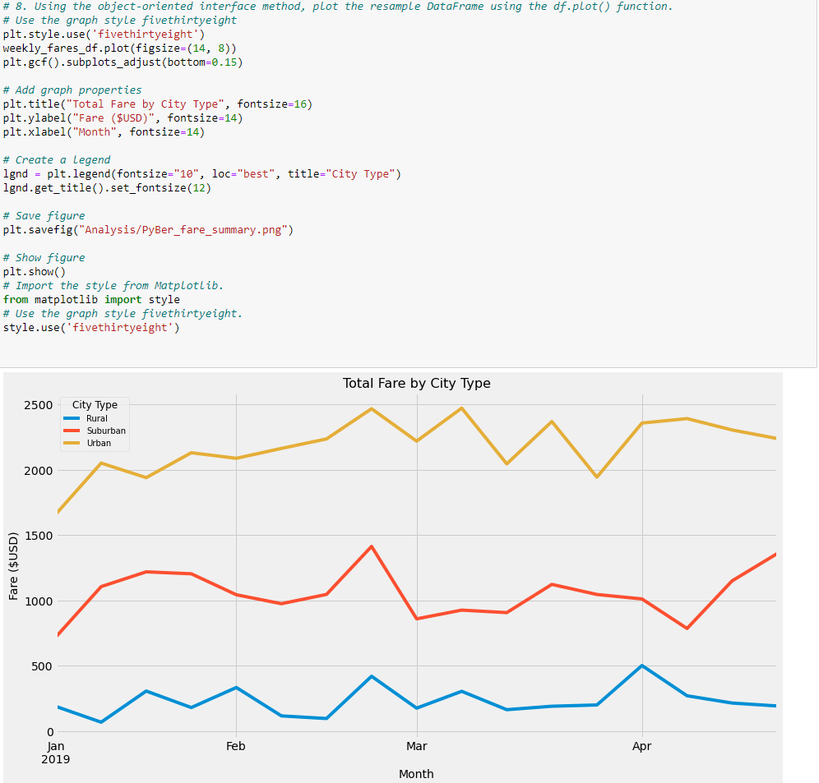Select the plot title Total Fare by City Type

[416, 383]
